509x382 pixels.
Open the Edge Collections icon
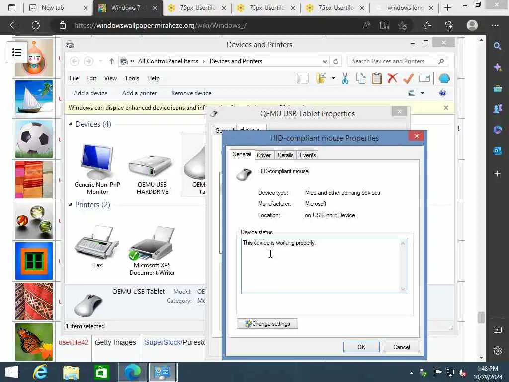(449, 25)
